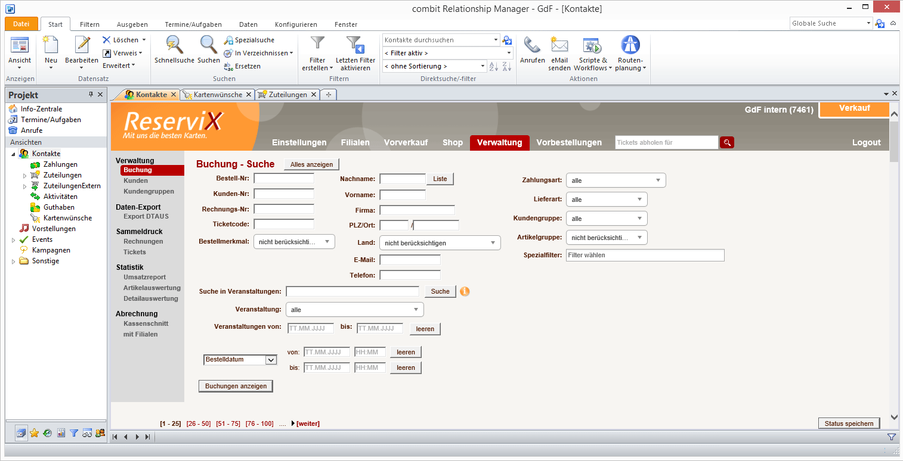Screen dimensions: 903x461
Task: Click the Buchungen anzeigen button
Action: click(236, 386)
